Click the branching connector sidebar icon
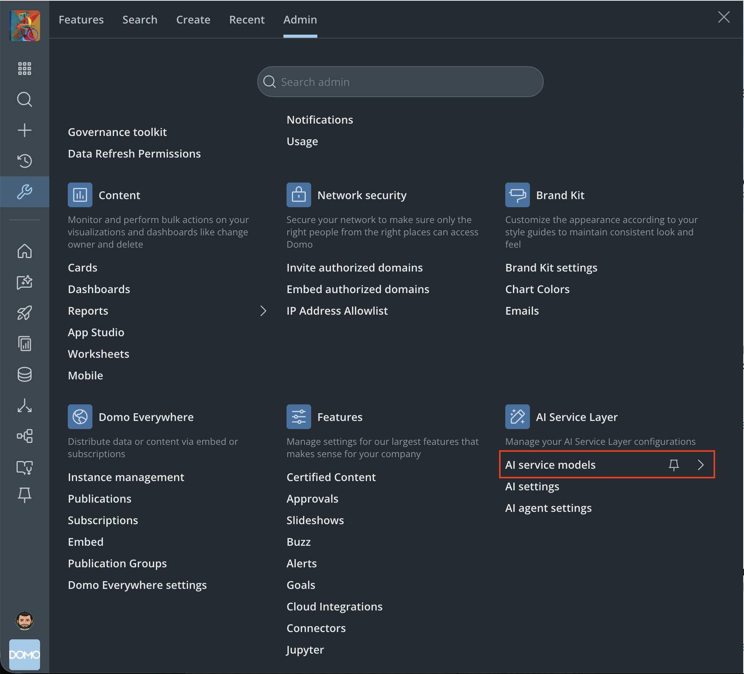The width and height of the screenshot is (744, 674). [25, 405]
